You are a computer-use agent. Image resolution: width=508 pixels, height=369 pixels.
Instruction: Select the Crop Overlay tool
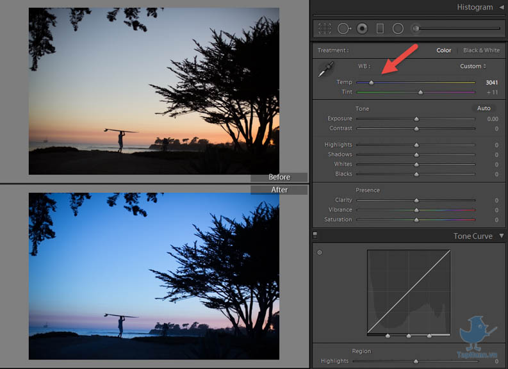pos(325,29)
